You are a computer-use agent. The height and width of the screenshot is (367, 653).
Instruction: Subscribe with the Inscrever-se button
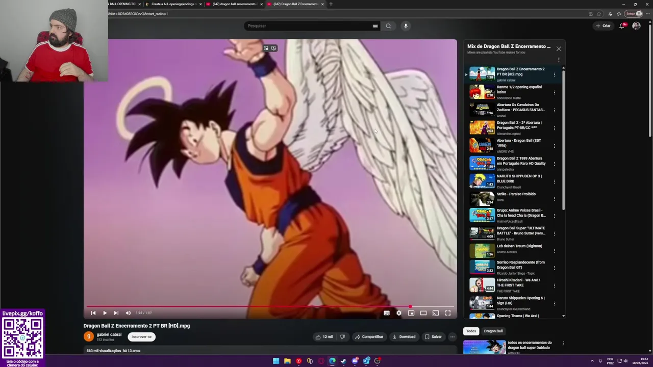[x=141, y=337]
